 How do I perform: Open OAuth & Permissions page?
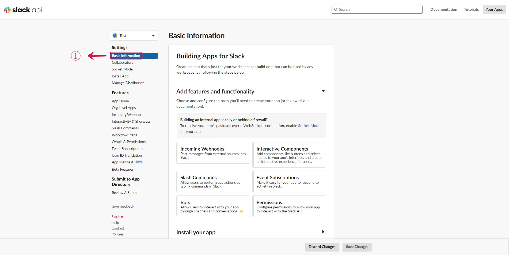[129, 142]
